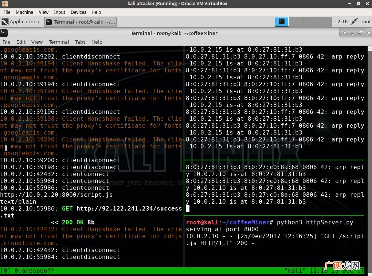Click the http://10.0.2.20:8000/script.js URL text
This screenshot has width=372, height=276.
coord(56,195)
